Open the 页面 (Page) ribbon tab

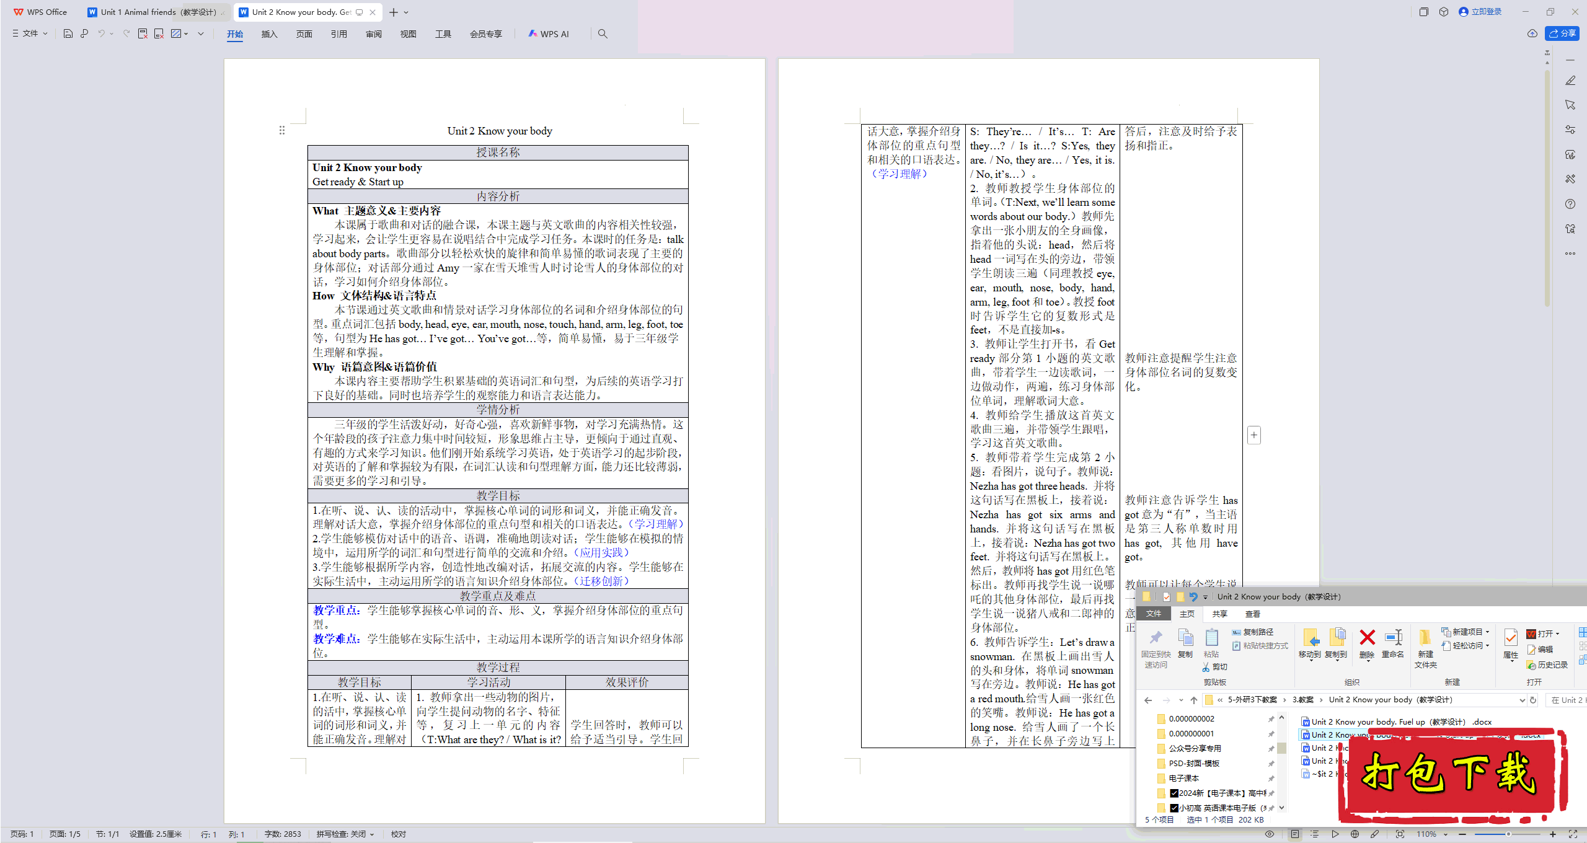[304, 34]
